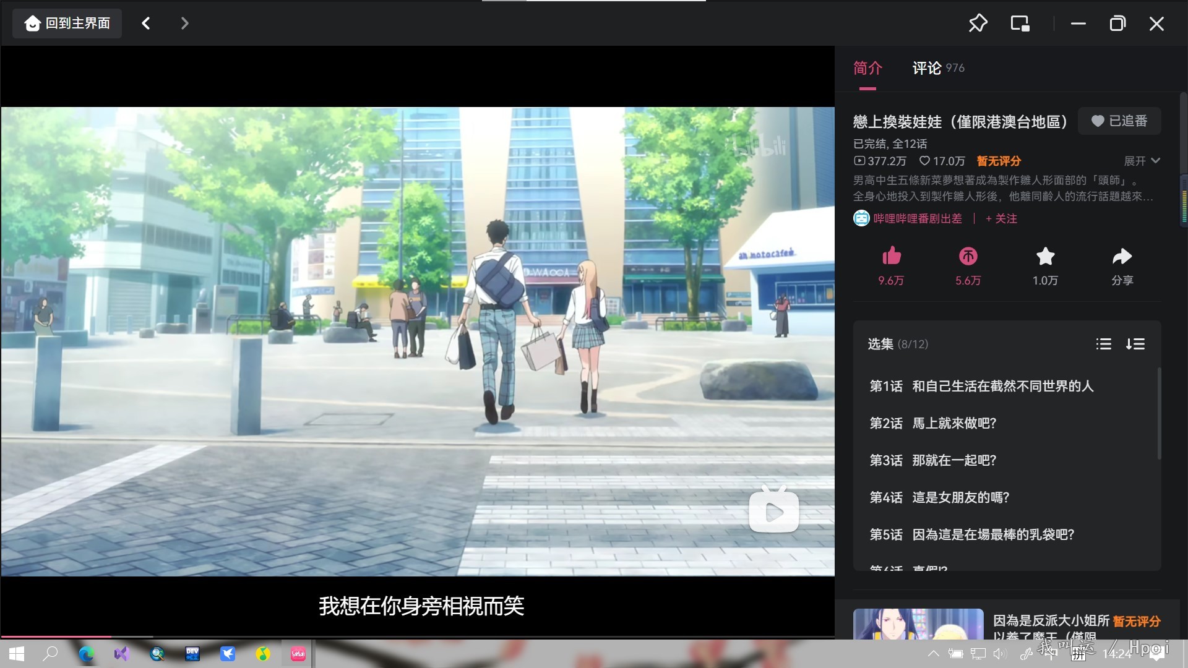Select the 简介 tab
Image resolution: width=1188 pixels, height=668 pixels.
point(867,68)
